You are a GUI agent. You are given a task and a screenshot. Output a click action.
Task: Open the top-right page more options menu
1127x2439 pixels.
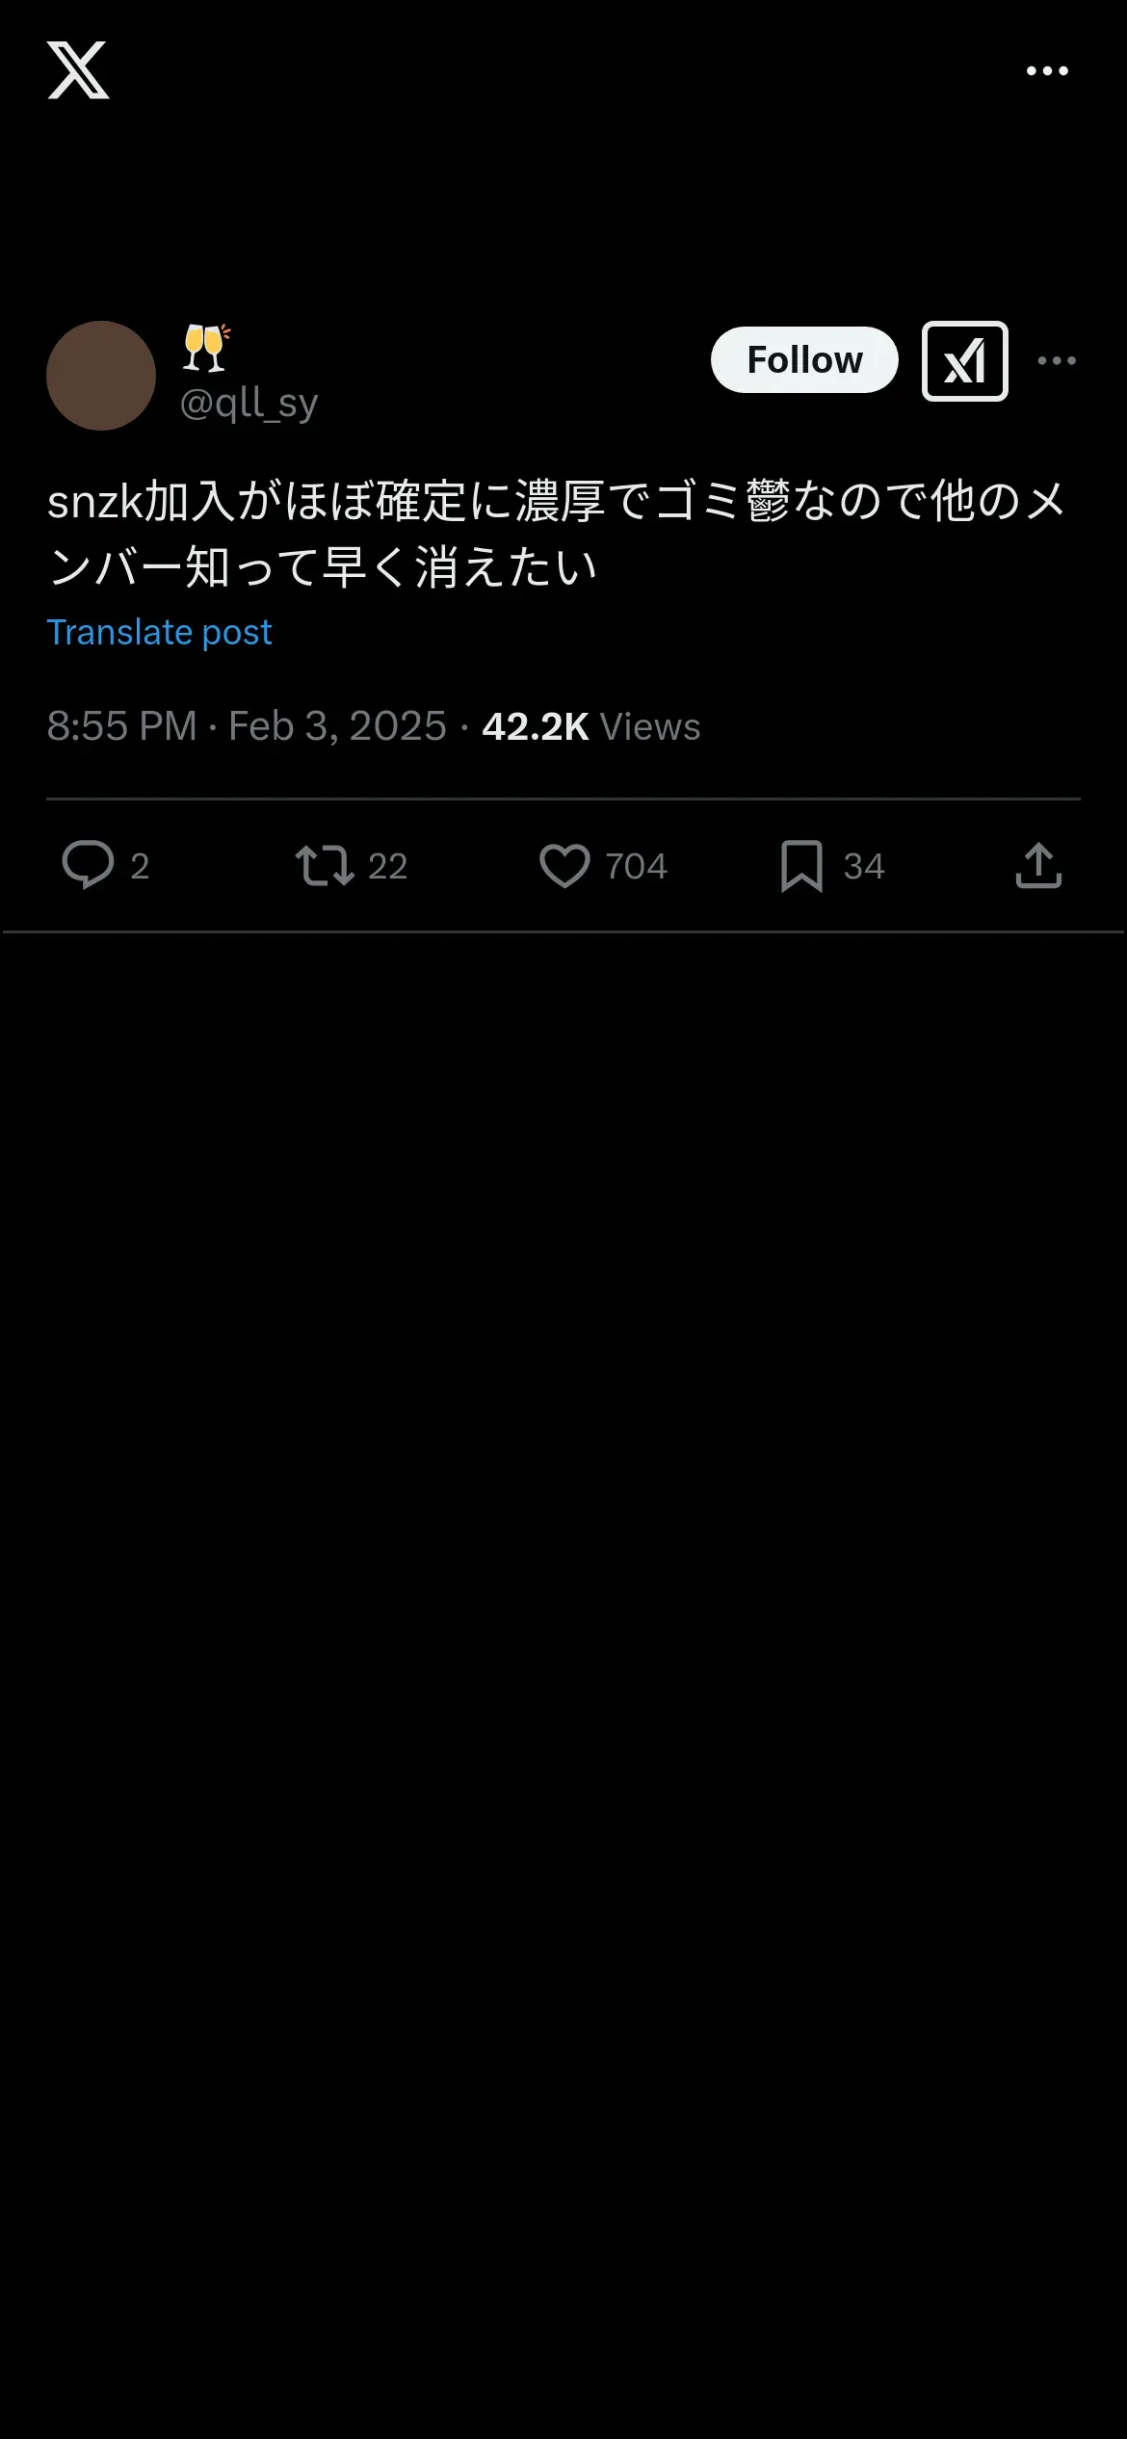[x=1047, y=70]
